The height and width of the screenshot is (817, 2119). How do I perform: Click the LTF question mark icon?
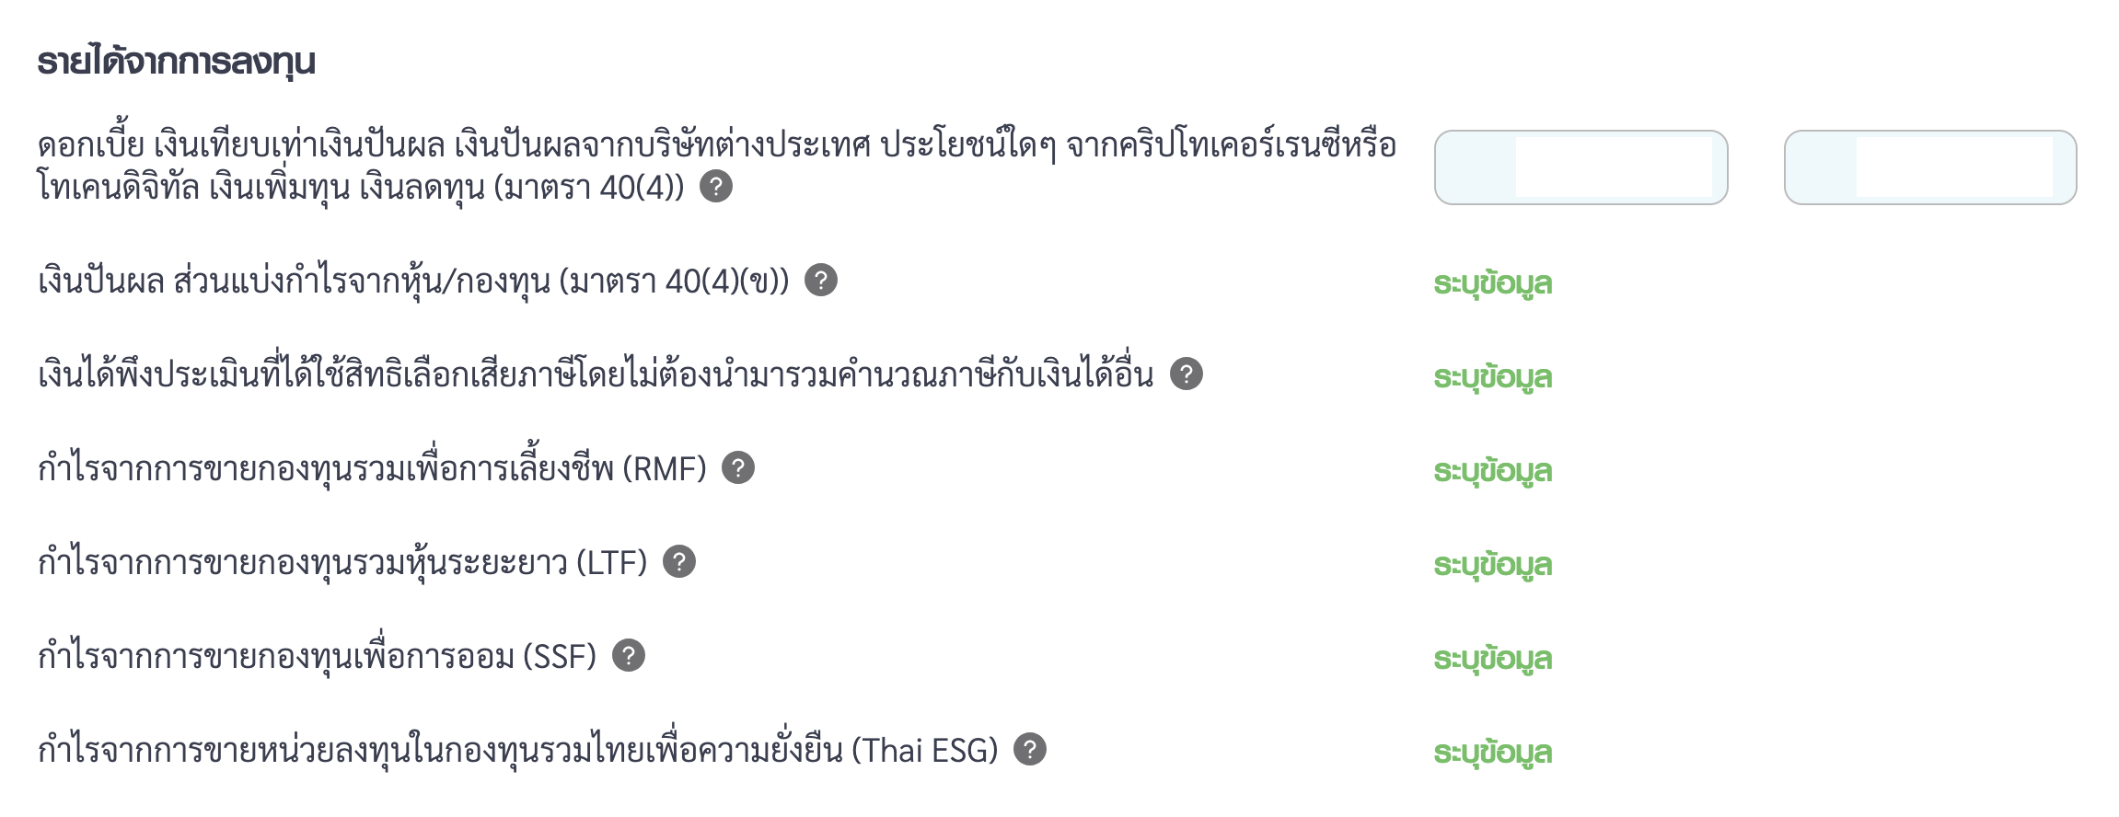pos(679,561)
